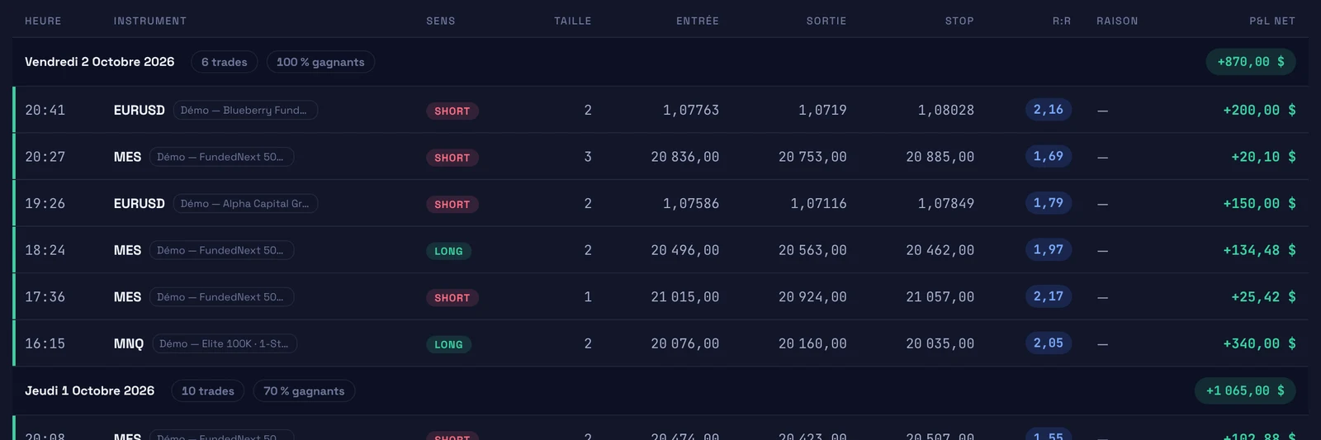Sort by the HEURE column header
This screenshot has width=1321, height=440.
coord(43,21)
